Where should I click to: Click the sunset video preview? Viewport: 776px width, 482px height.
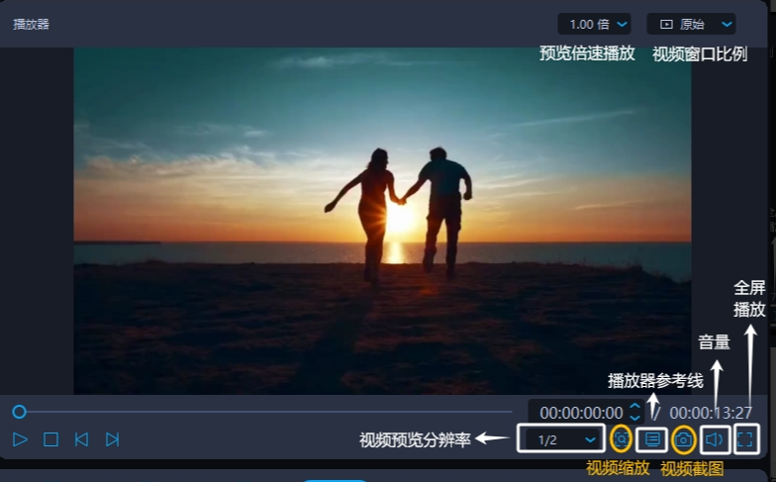[382, 221]
